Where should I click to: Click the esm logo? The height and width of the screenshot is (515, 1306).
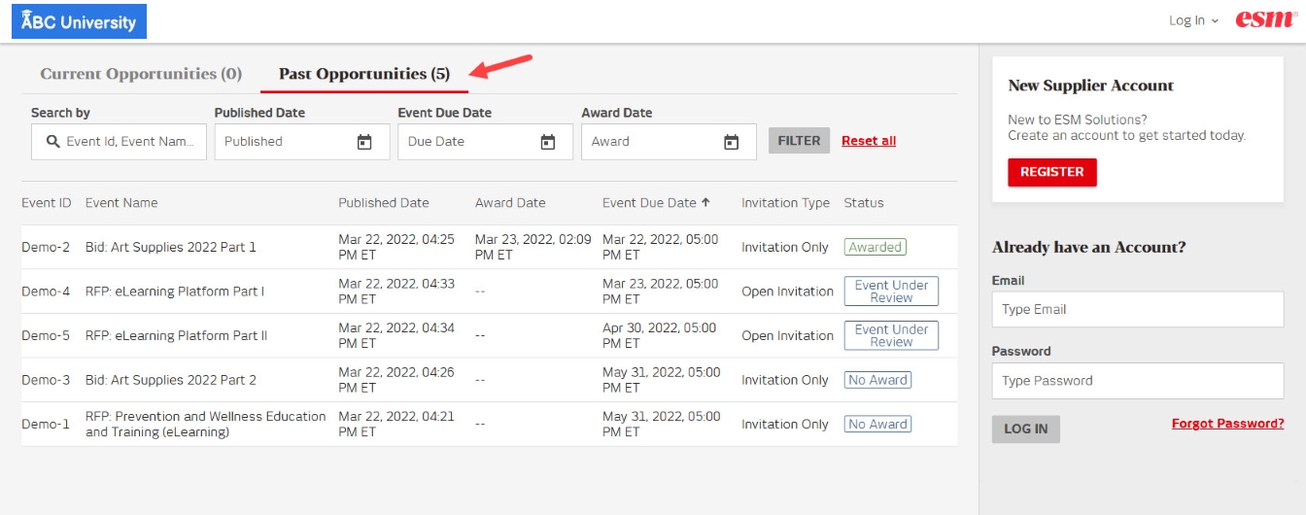pos(1266,19)
